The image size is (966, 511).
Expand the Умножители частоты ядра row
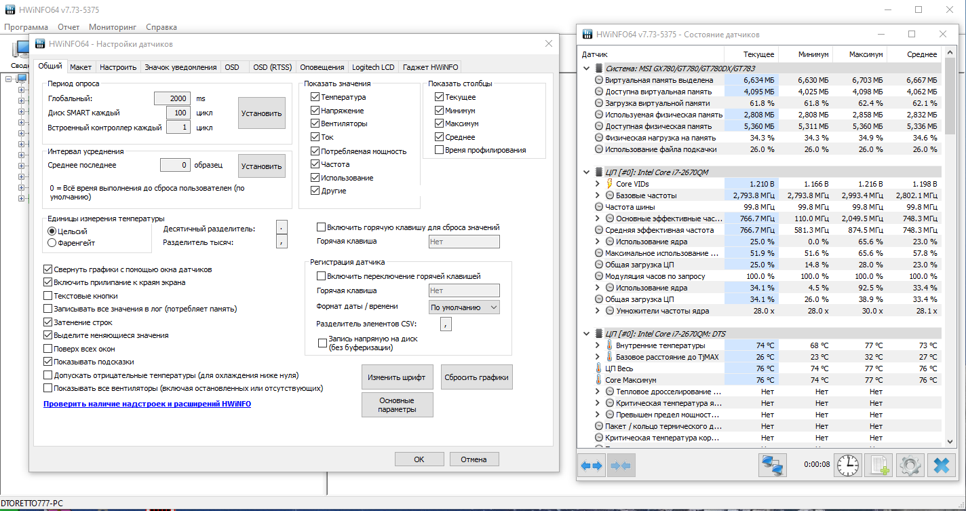click(597, 311)
